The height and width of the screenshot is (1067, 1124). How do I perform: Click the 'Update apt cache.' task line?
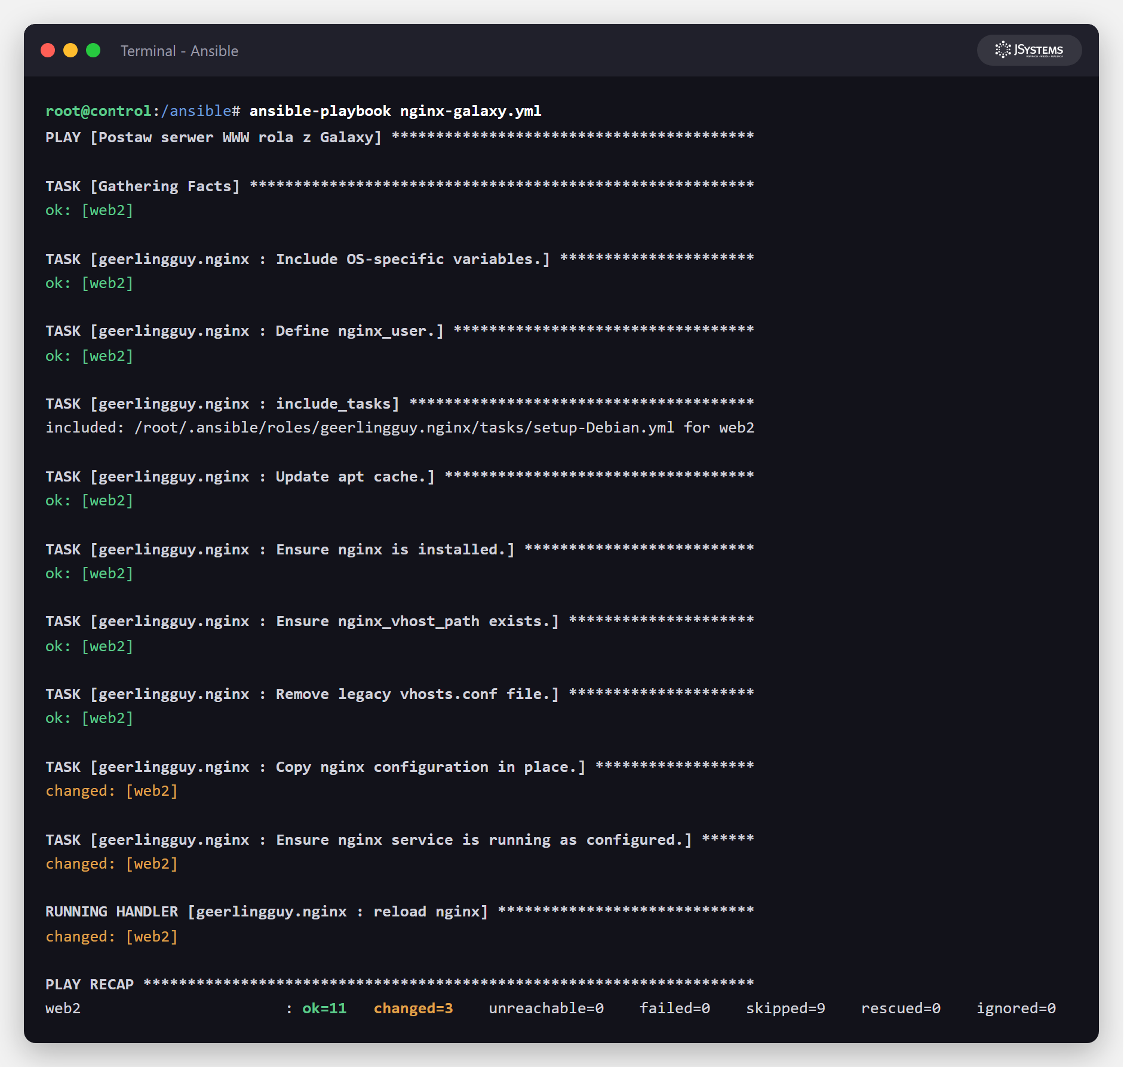(x=400, y=477)
